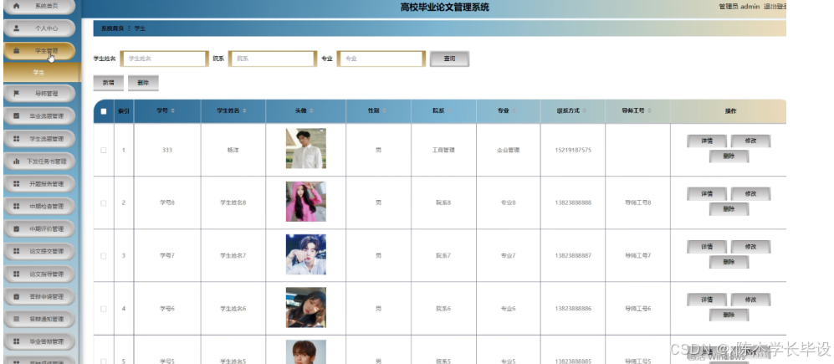Sort by 学生姓名 column arrows

244,111
